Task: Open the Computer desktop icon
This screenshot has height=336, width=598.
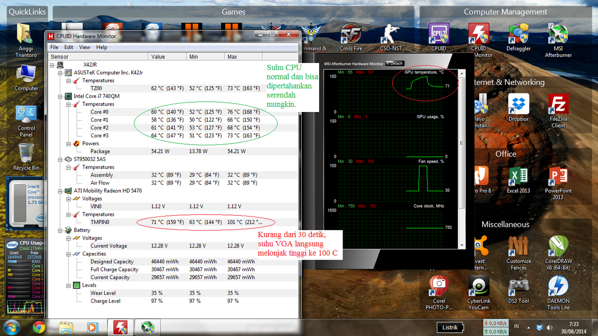Action: [26, 77]
